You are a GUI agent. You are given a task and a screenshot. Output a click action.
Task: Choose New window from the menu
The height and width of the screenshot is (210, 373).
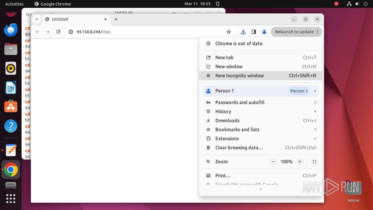261,66
